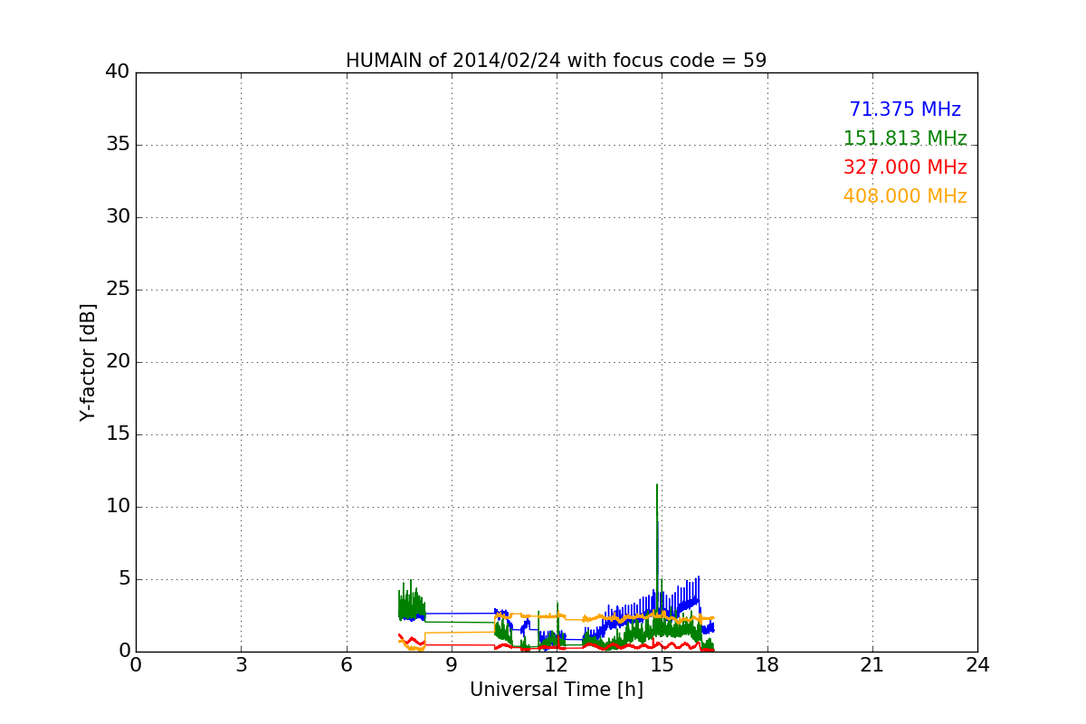Click the x-axis tick label 9
1086x724 pixels.
pyautogui.click(x=452, y=664)
